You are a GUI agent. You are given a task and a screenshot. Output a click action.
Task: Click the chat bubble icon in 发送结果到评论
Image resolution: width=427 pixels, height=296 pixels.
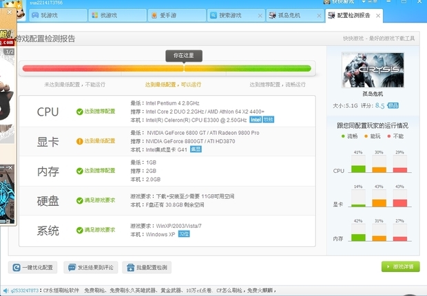[x=72, y=267]
